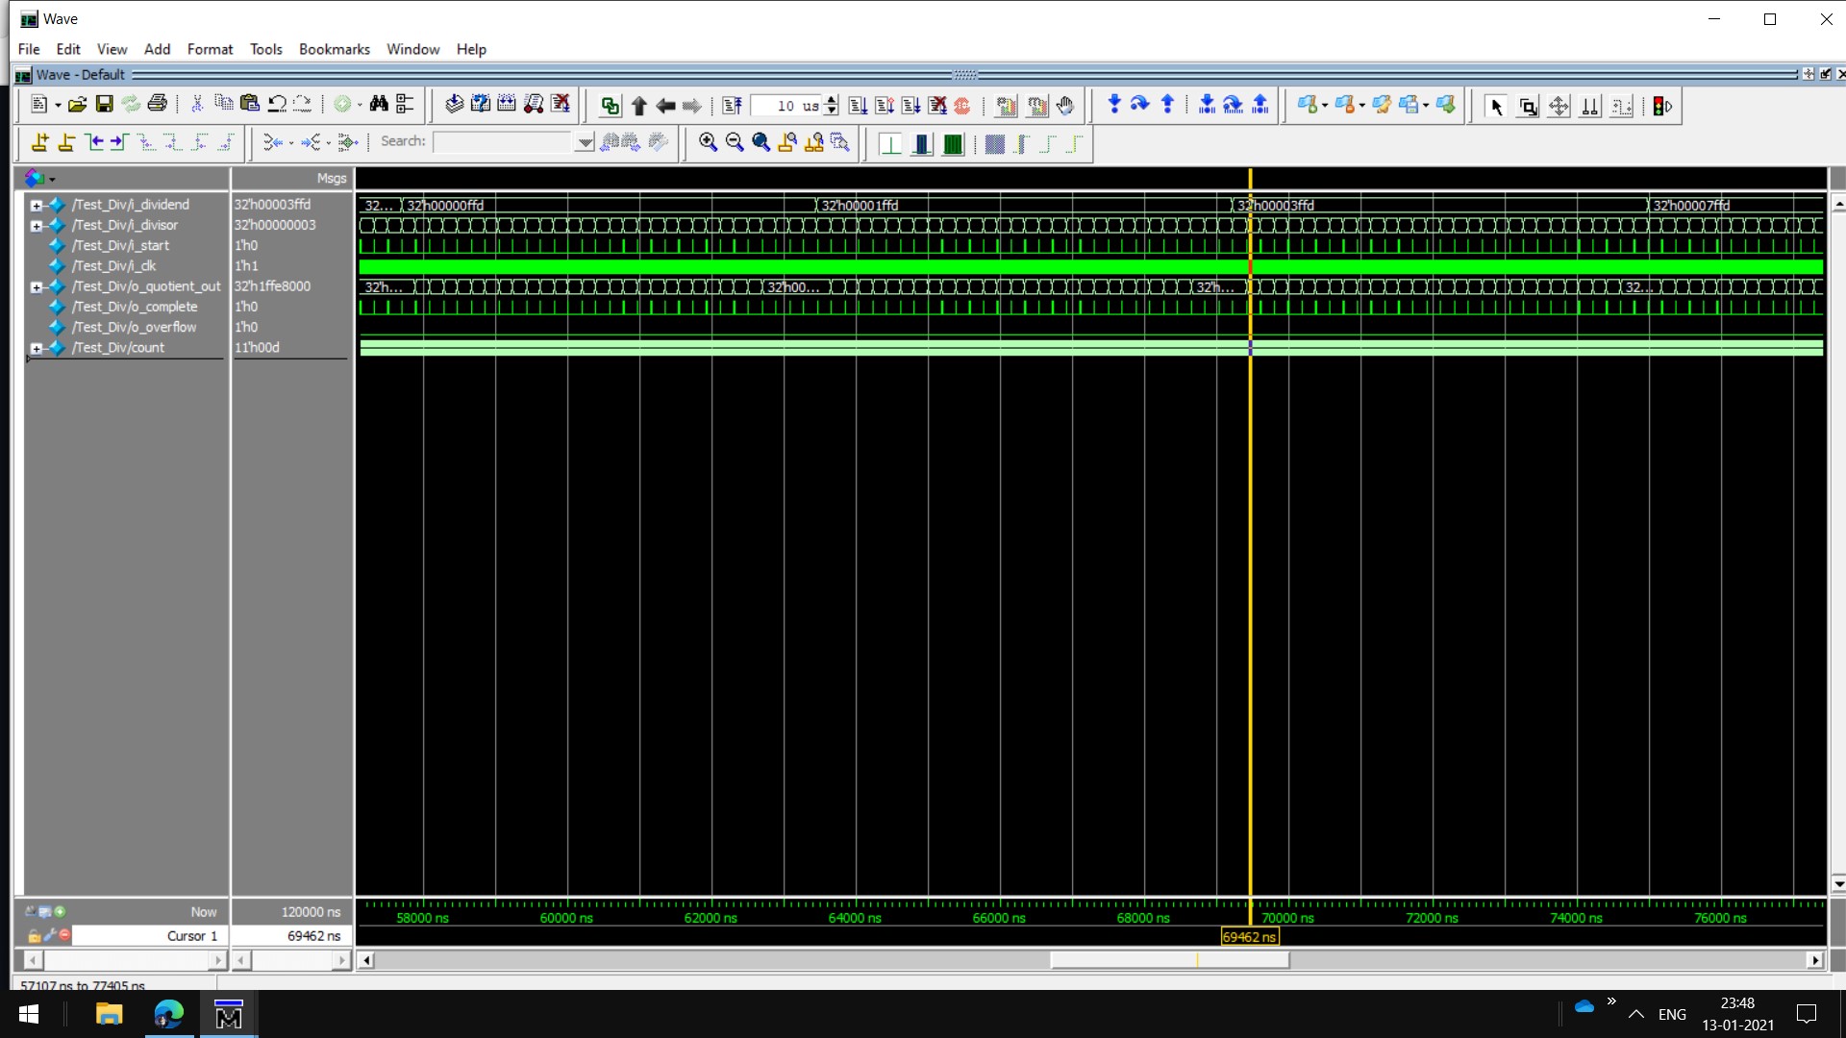Toggle the Select Mode arrow tool
The image size is (1846, 1038).
(1495, 107)
